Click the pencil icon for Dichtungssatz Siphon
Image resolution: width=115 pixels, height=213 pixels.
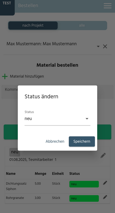(x=105, y=183)
